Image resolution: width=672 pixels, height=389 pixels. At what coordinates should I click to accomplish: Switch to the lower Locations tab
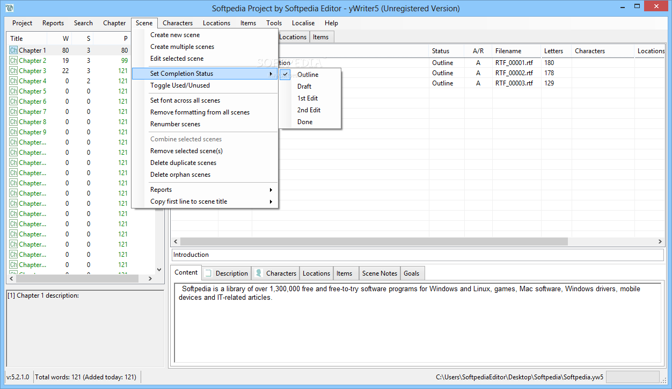(x=316, y=273)
